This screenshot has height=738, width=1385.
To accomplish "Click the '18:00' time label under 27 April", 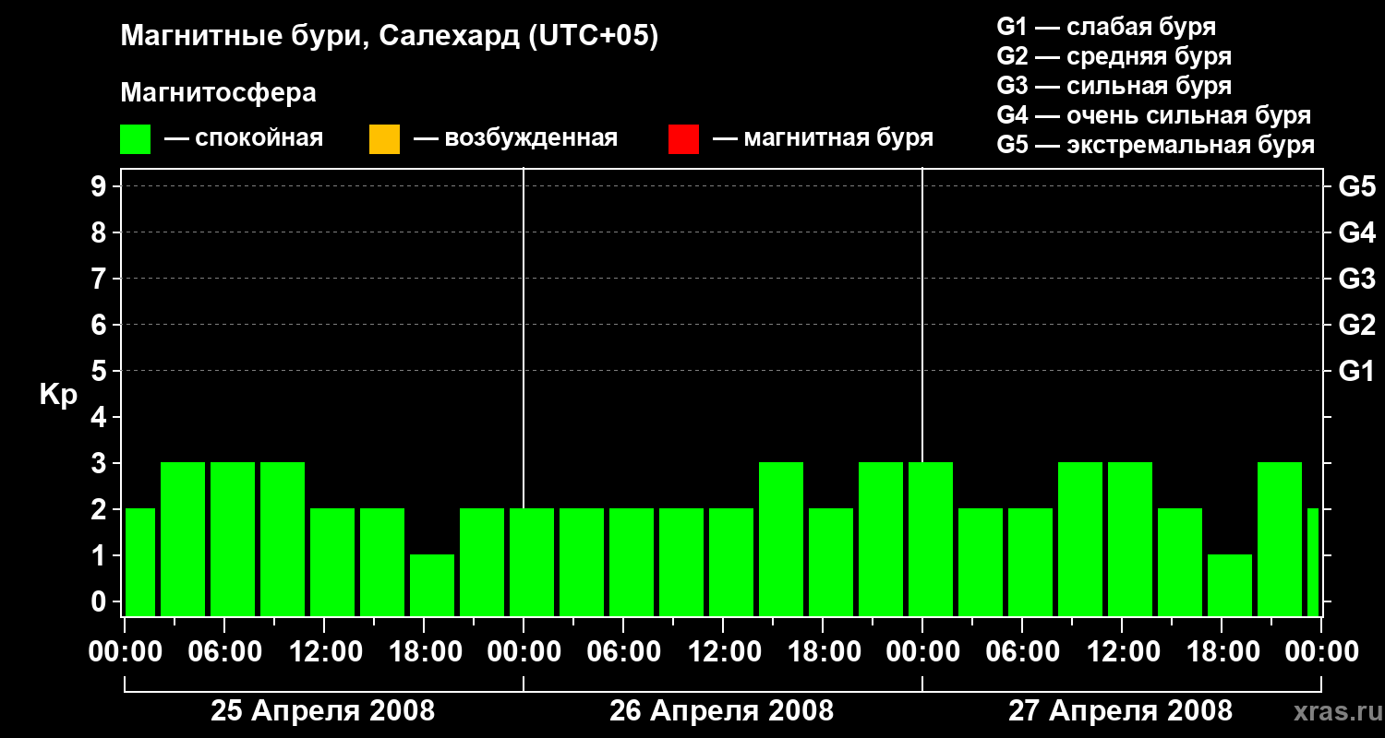I will coord(1222,652).
